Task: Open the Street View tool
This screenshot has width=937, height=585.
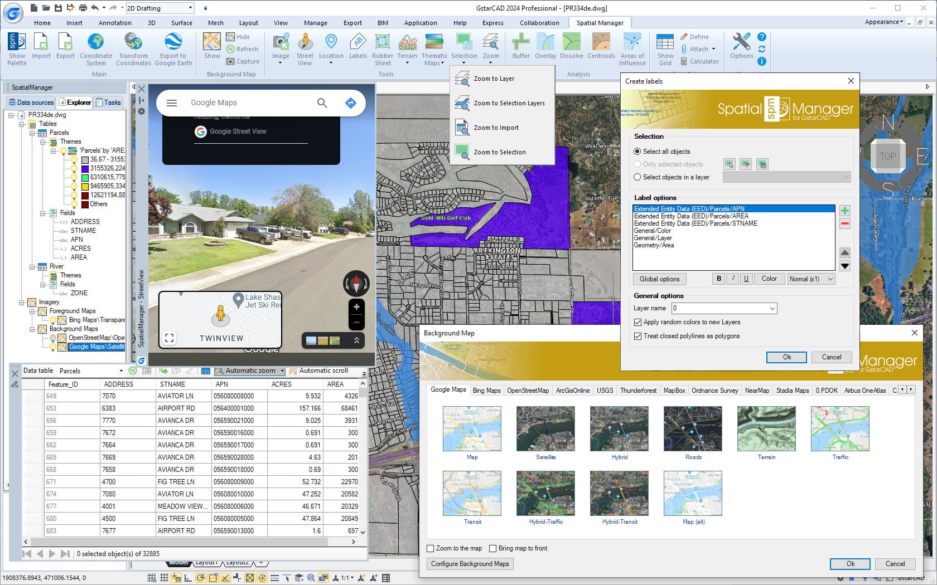Action: (305, 49)
